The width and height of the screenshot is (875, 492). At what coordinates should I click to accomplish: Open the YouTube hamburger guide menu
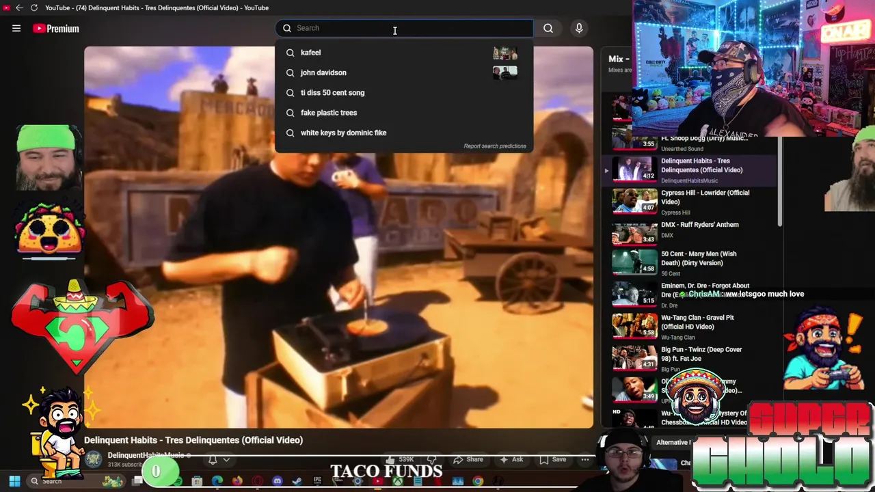[x=16, y=28]
